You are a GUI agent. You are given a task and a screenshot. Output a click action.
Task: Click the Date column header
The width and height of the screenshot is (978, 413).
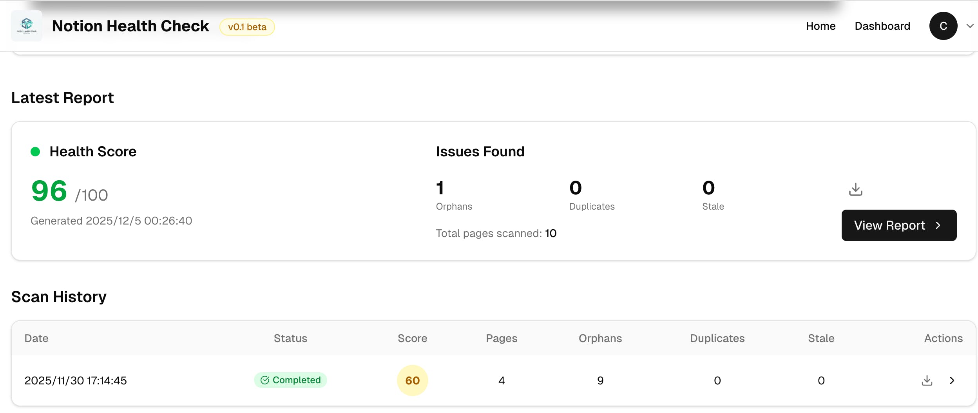point(36,338)
